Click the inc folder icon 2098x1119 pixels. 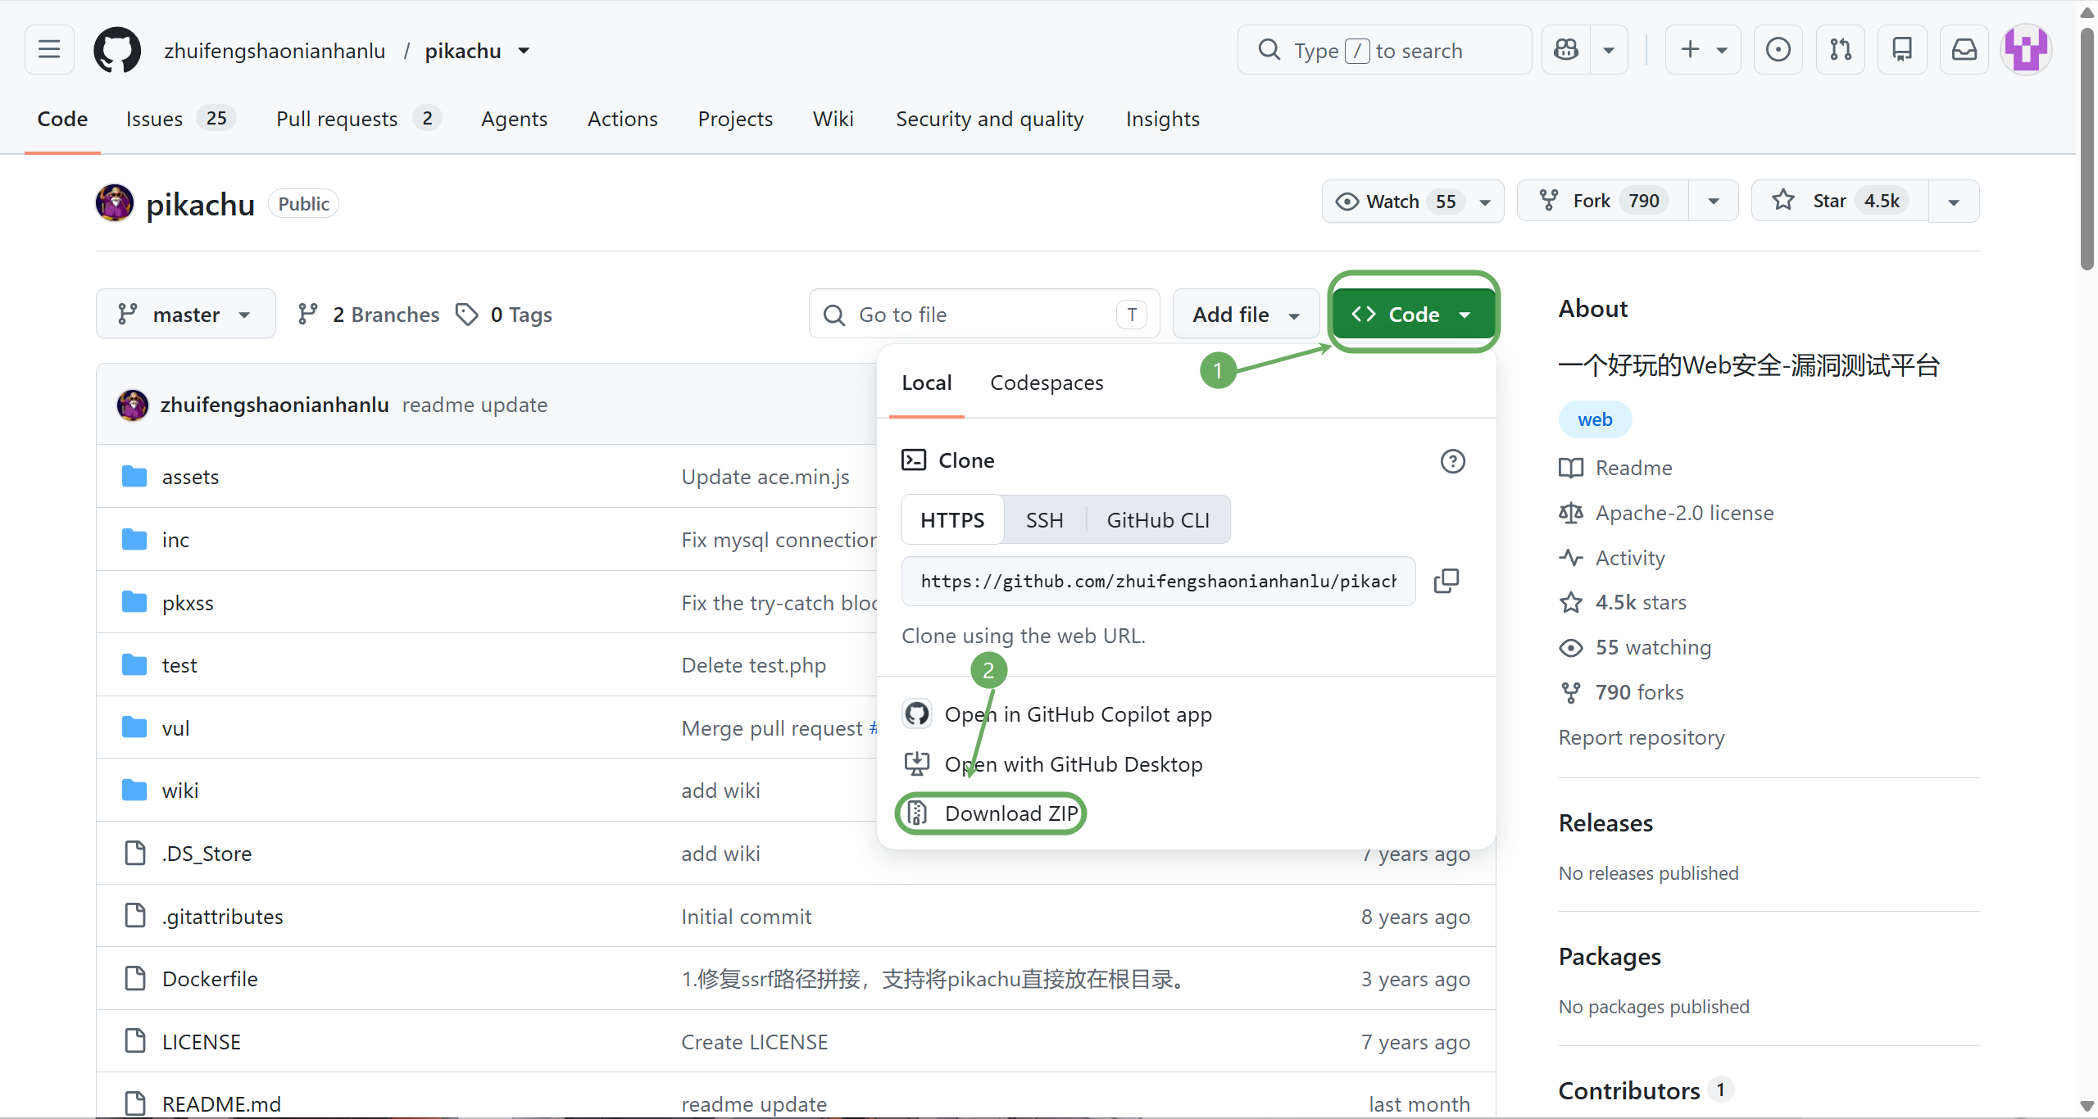(x=134, y=539)
